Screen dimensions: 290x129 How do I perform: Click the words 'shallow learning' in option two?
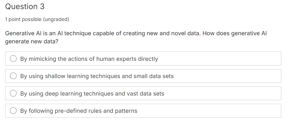pos(67,76)
